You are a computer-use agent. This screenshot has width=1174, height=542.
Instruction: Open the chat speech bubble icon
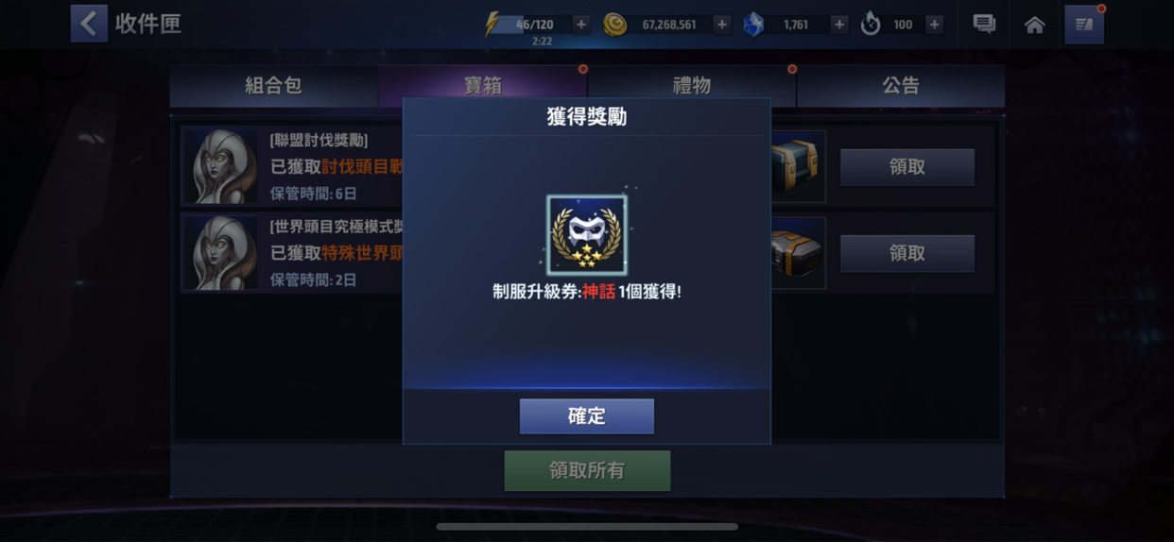[x=984, y=25]
